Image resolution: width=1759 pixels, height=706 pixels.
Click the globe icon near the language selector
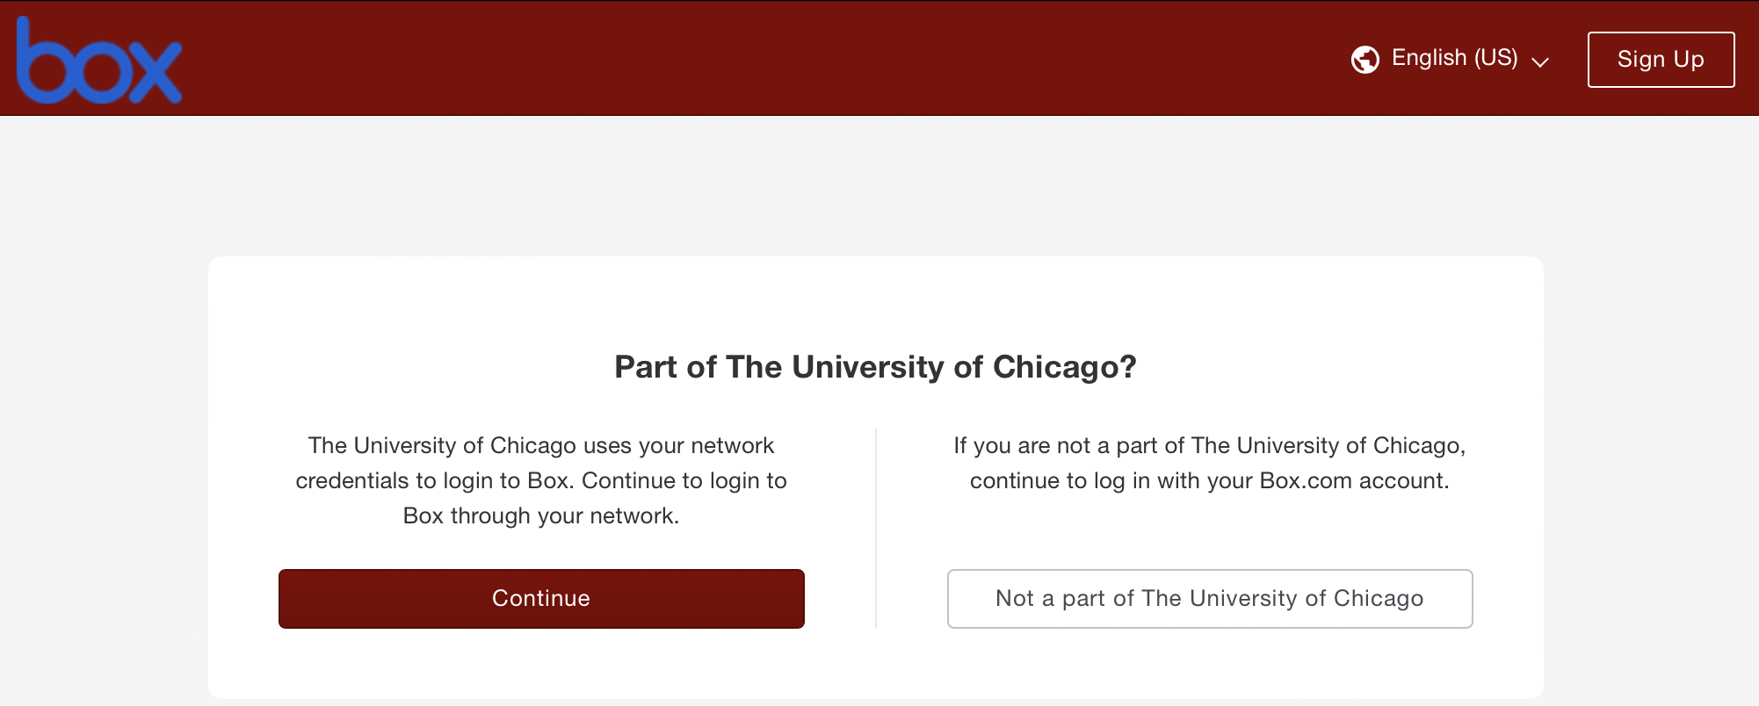(1364, 59)
